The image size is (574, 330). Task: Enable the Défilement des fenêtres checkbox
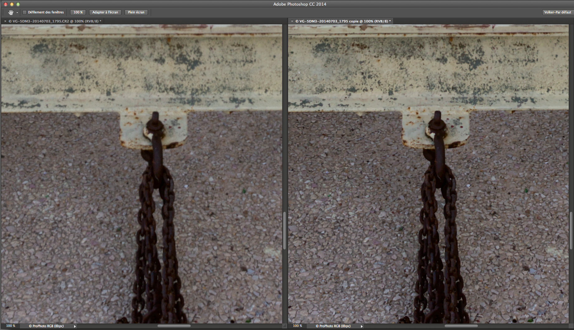25,12
